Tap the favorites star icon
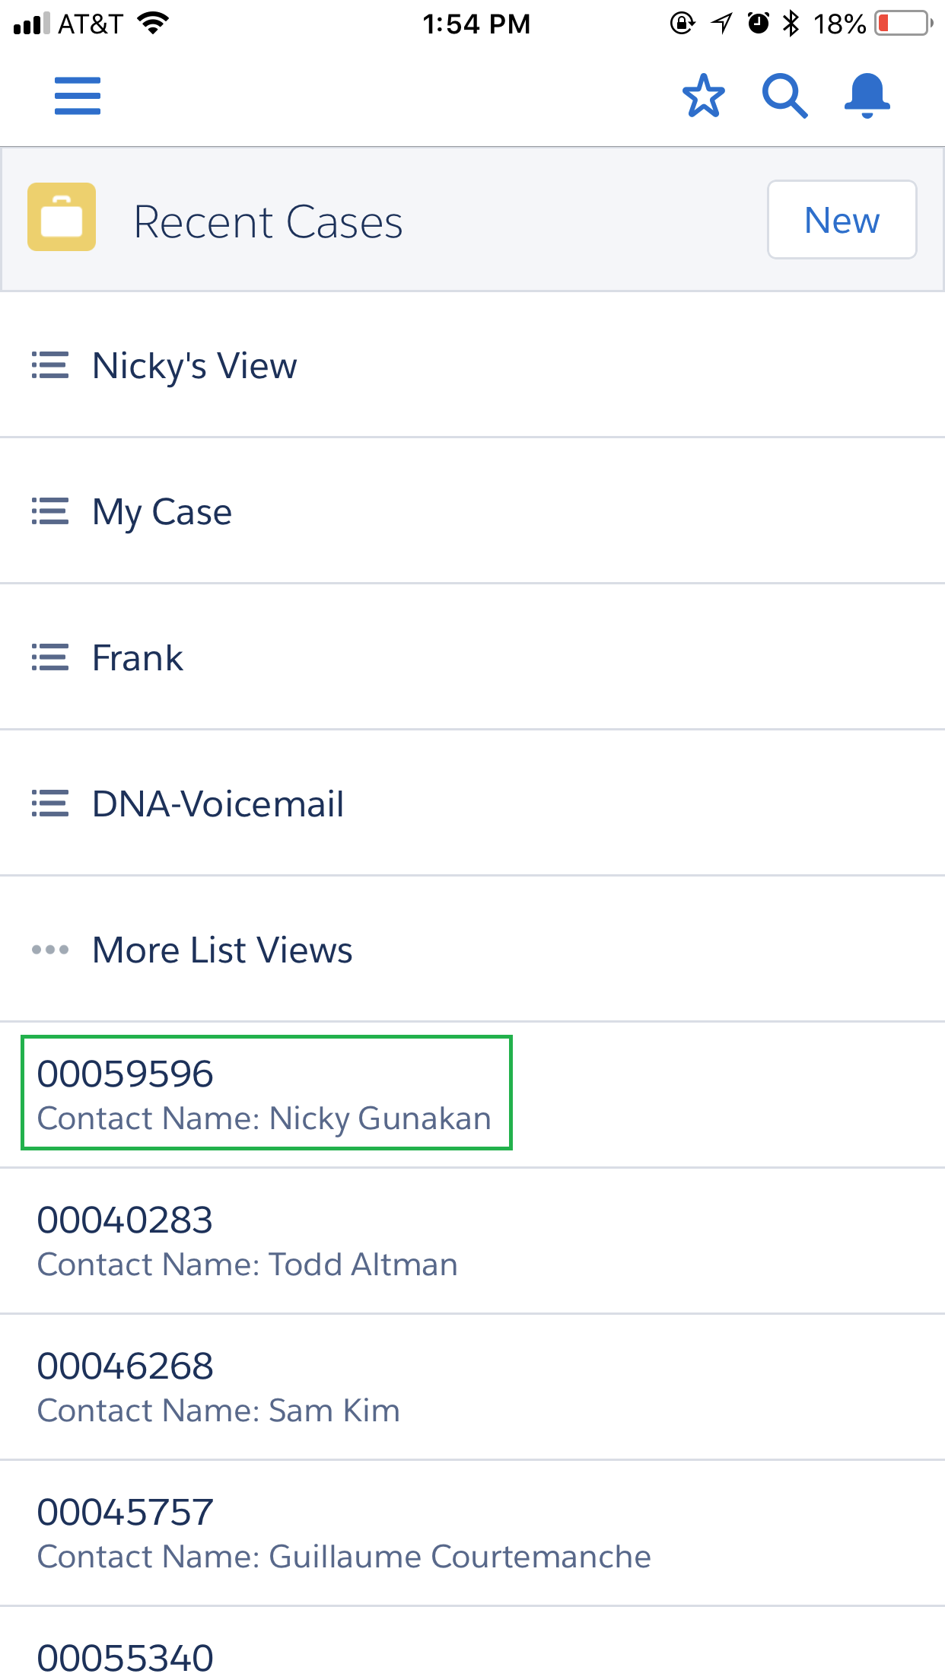945x1680 pixels. (x=704, y=96)
